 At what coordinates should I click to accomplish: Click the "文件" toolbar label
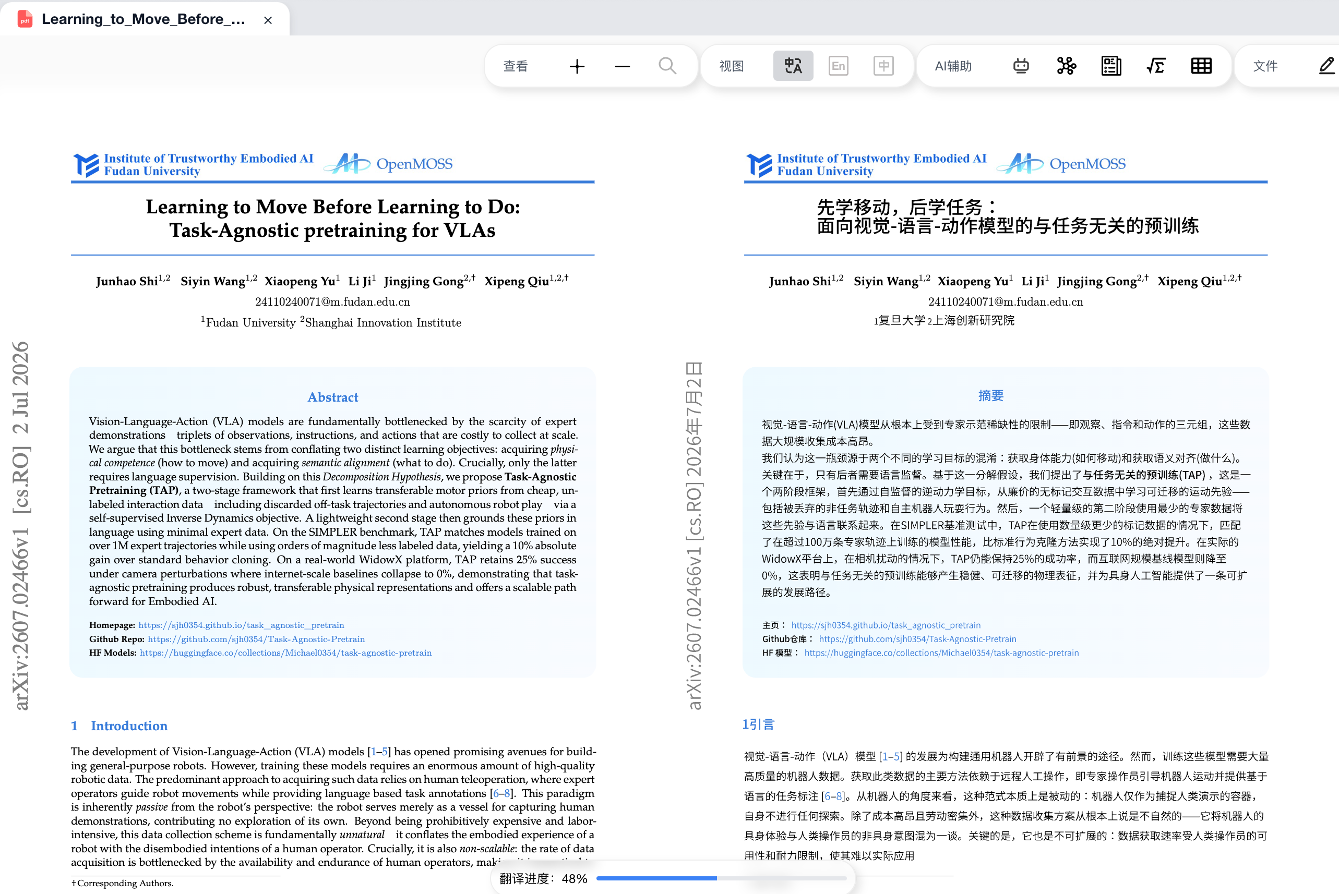point(1265,66)
